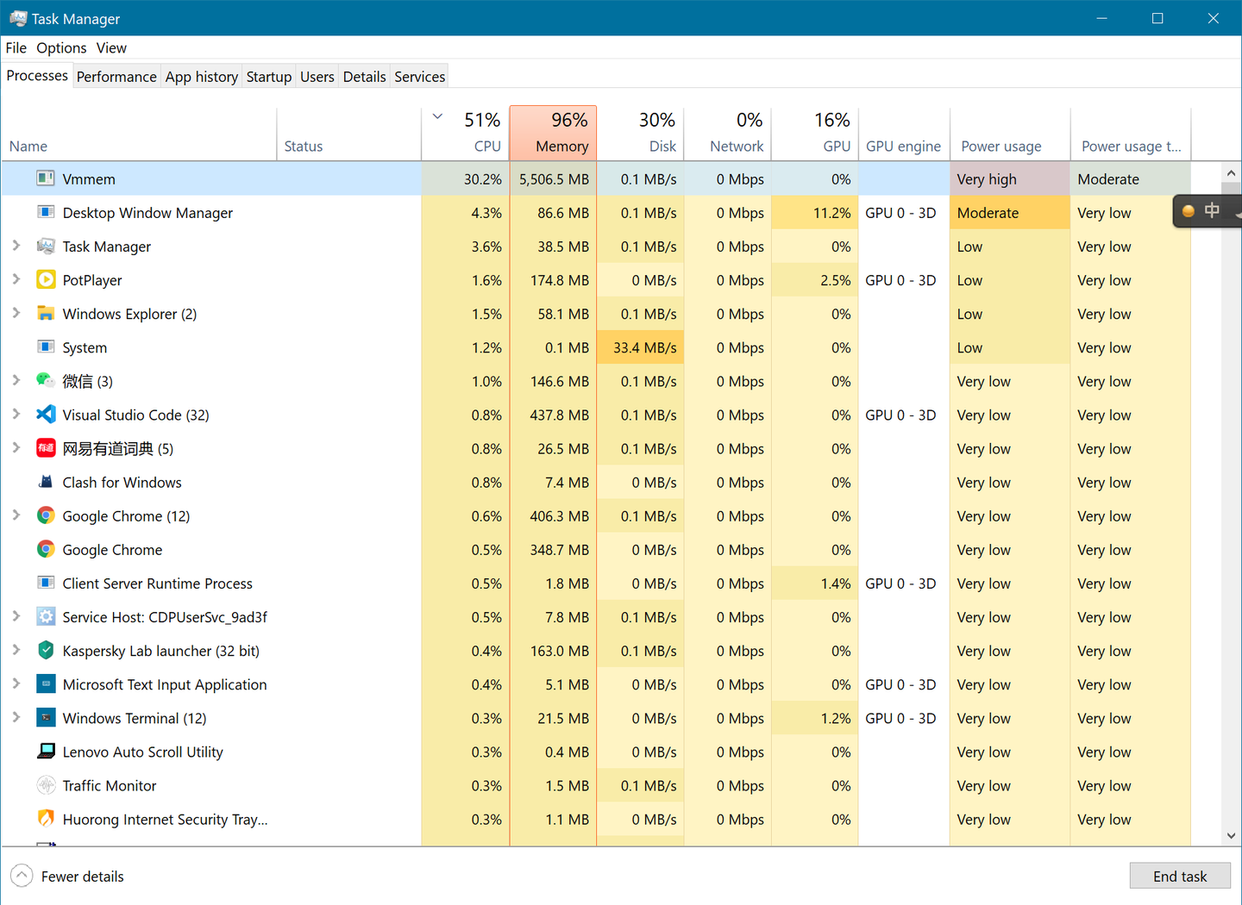This screenshot has height=905, width=1242.
Task: Sort by the Memory column header
Action: (x=553, y=134)
